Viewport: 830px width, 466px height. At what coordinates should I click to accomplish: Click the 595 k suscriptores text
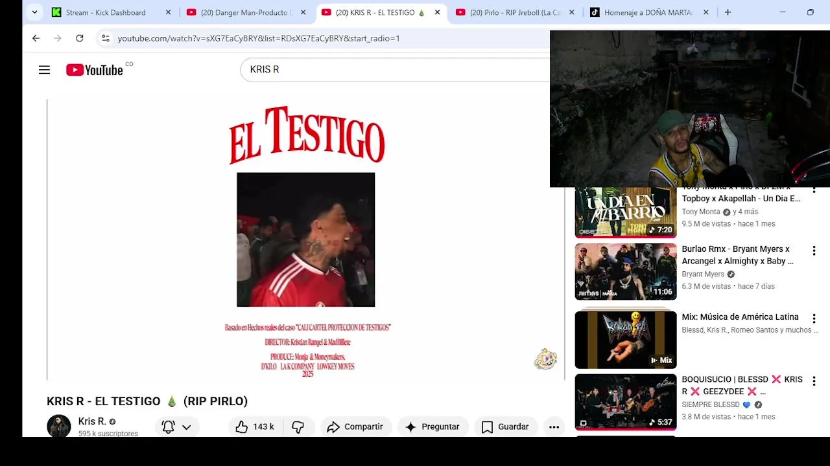108,434
